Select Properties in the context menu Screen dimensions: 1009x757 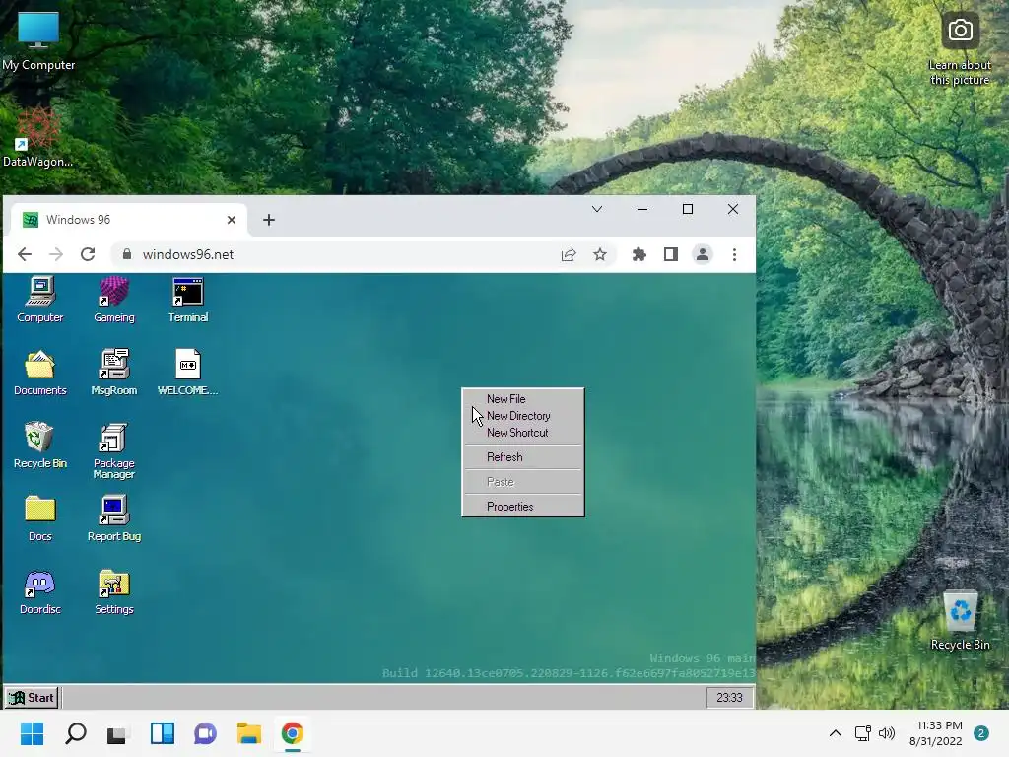pyautogui.click(x=522, y=507)
